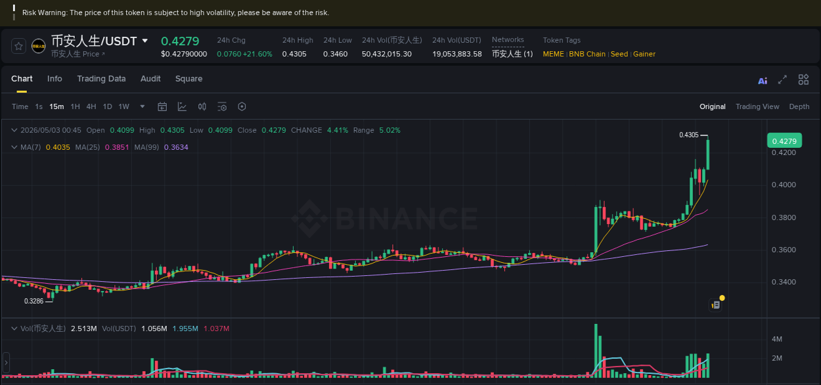Click 24h Vol(USDT) value 19,053,883.58

[457, 54]
